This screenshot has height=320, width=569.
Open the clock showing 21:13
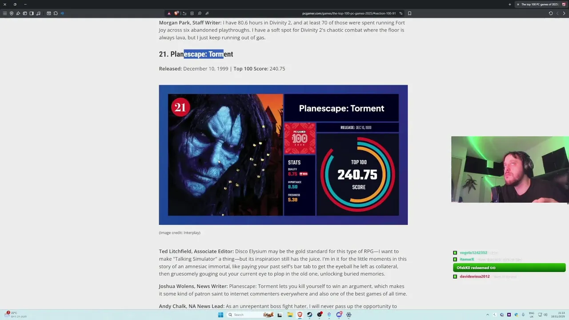click(558, 315)
